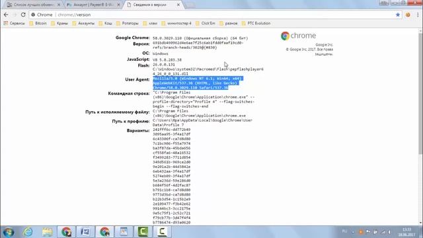Click the Google Chrome version number text
The height and width of the screenshot is (238, 423).
[x=200, y=38]
